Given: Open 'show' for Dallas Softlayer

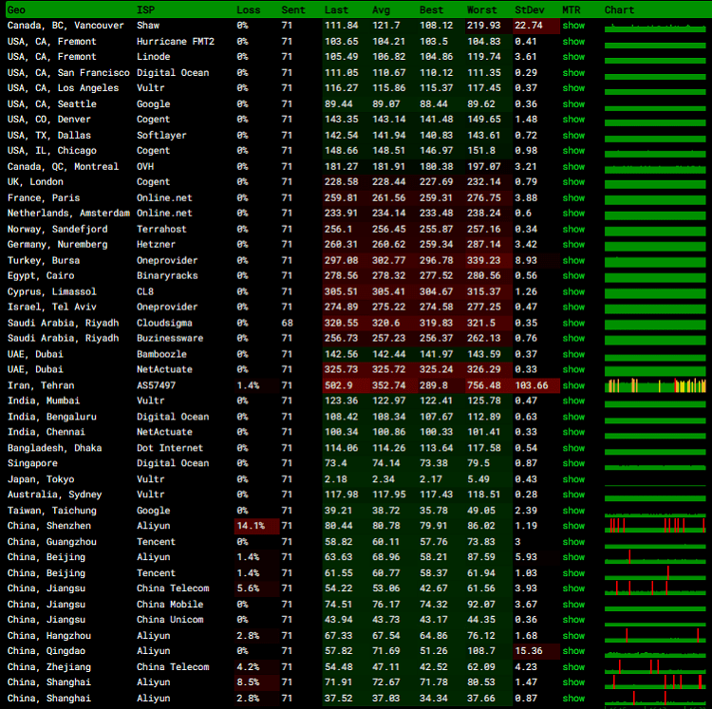Looking at the screenshot, I should click(573, 136).
